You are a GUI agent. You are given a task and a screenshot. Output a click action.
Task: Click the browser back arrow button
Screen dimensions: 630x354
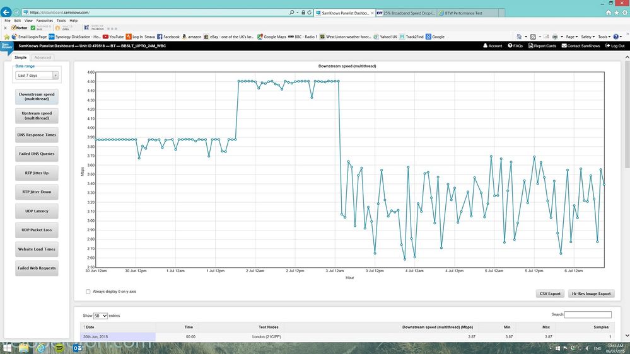[6, 12]
